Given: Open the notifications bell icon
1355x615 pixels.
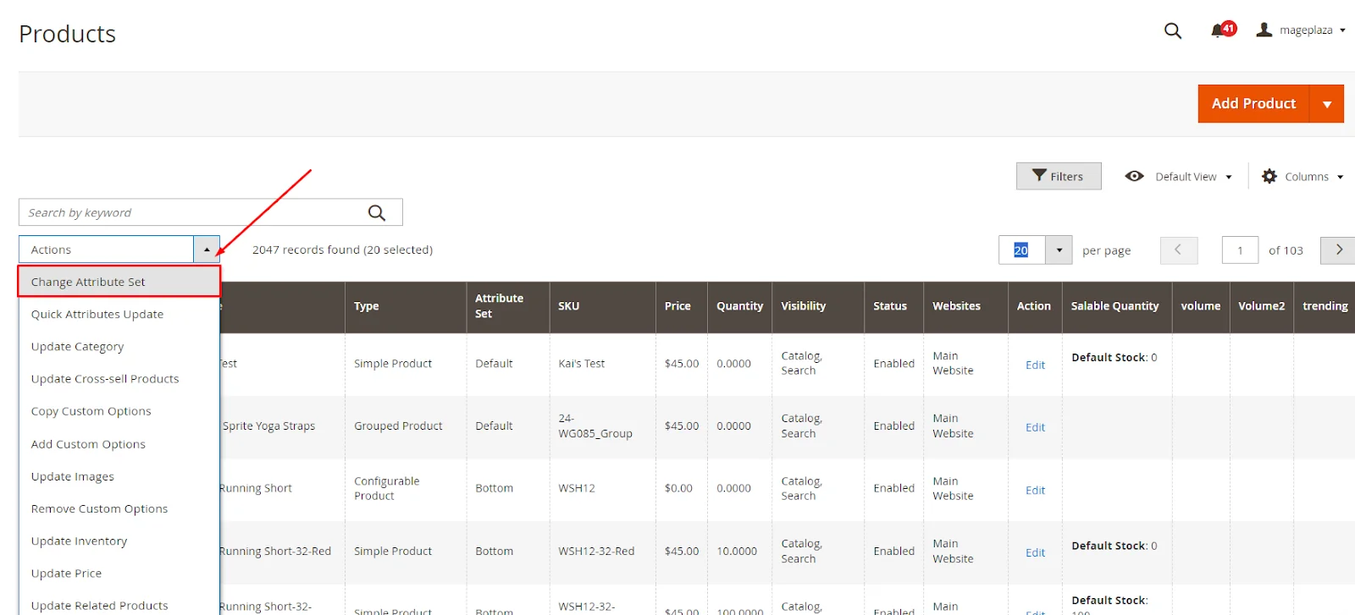Looking at the screenshot, I should tap(1218, 30).
